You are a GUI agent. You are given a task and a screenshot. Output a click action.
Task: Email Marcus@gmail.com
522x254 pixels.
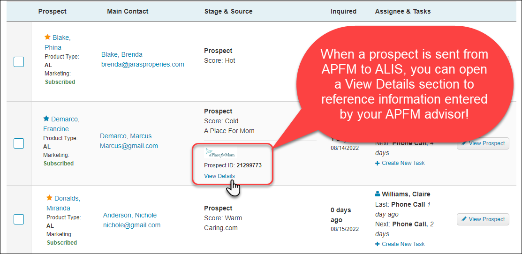coord(129,146)
